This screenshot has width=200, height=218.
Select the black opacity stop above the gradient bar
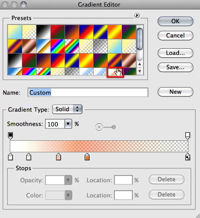point(10,136)
